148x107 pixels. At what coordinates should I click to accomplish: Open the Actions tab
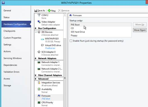tap(7, 51)
